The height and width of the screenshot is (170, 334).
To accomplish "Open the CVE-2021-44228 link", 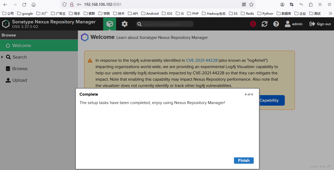I will click(x=202, y=60).
